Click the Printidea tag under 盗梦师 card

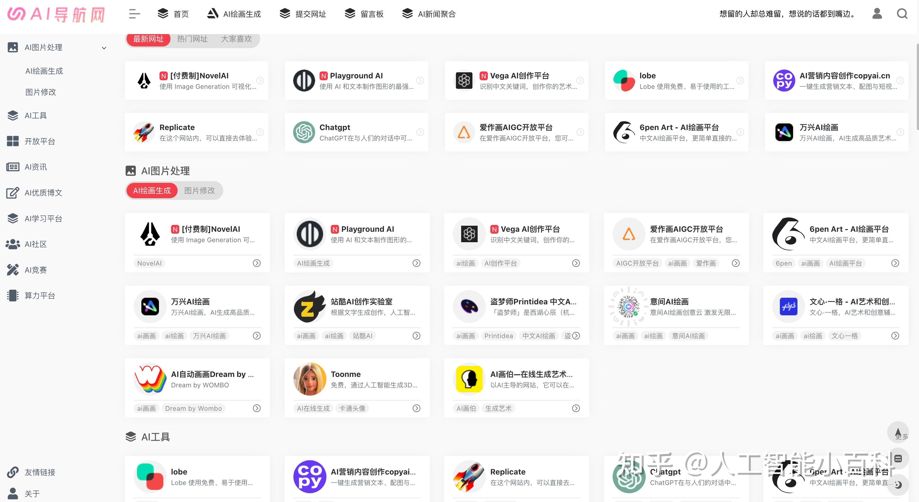498,336
